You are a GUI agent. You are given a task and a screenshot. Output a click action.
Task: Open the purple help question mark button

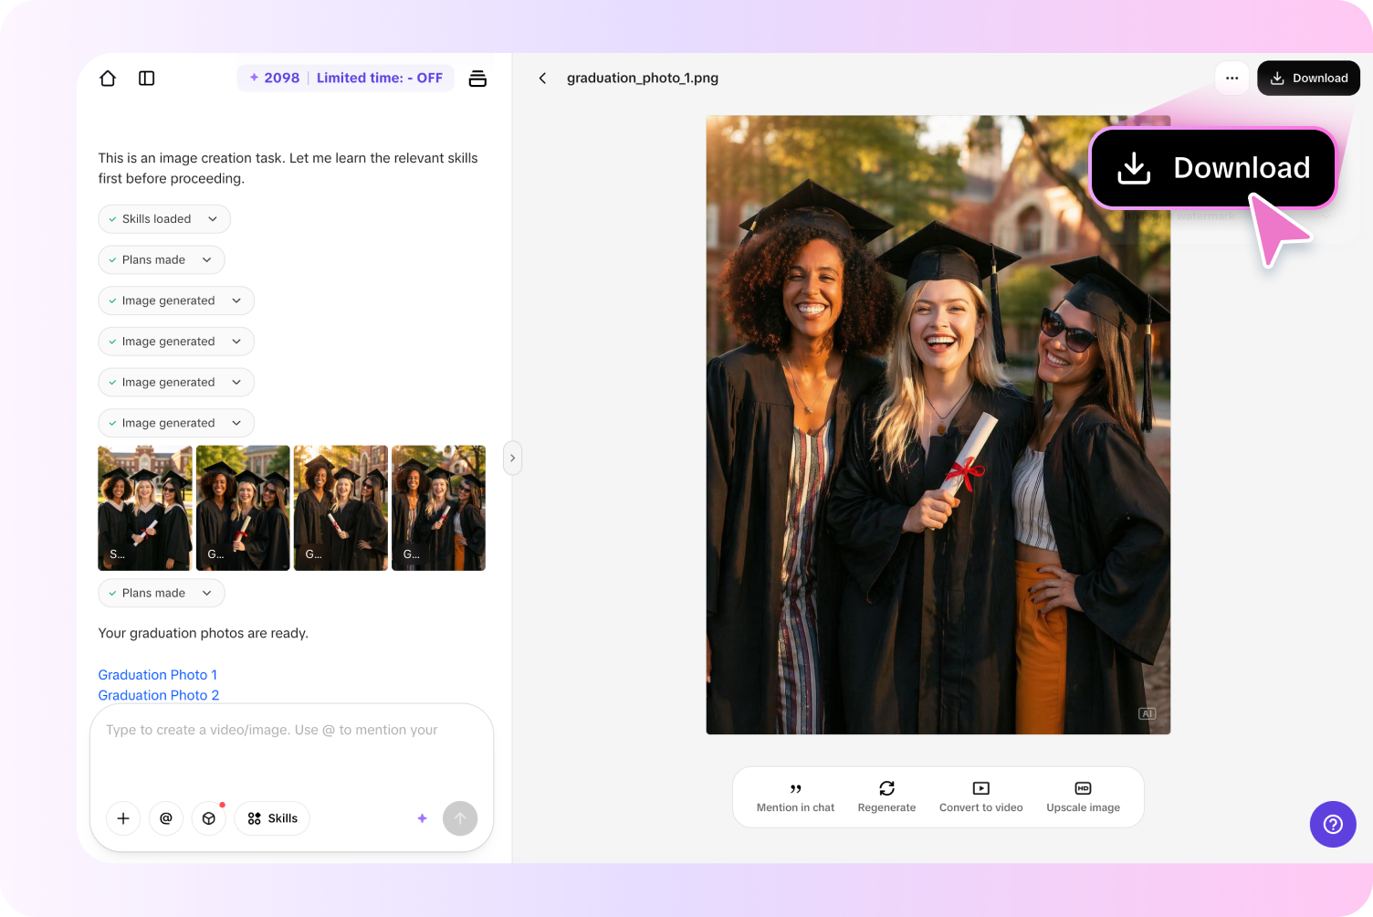tap(1333, 824)
